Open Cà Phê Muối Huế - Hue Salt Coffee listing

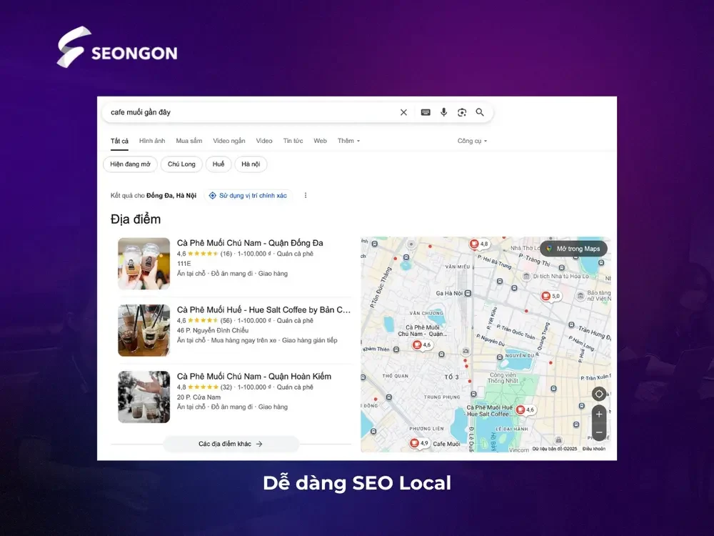click(x=263, y=310)
